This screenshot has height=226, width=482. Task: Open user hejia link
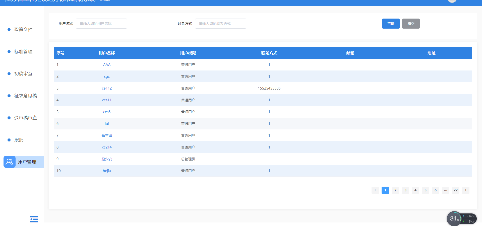pyautogui.click(x=107, y=171)
